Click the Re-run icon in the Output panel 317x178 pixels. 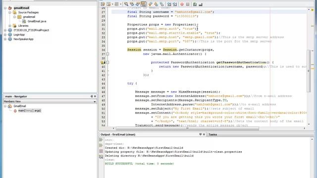pos(101,139)
